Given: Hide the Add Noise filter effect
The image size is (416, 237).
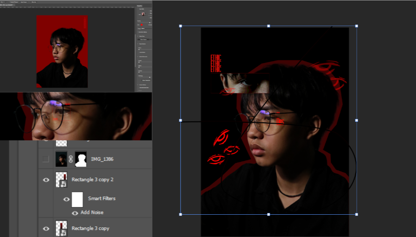Looking at the screenshot, I should tap(75, 213).
